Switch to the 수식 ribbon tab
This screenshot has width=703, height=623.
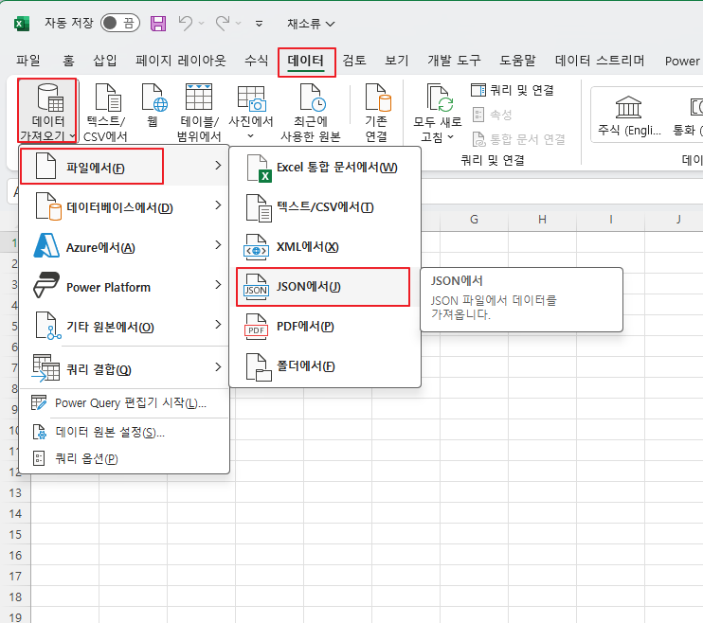[256, 60]
